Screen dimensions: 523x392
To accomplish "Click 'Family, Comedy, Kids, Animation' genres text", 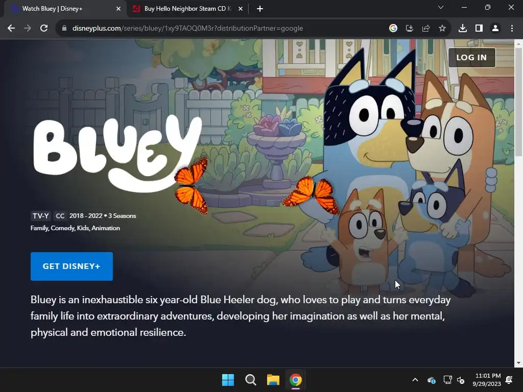I will 76,228.
